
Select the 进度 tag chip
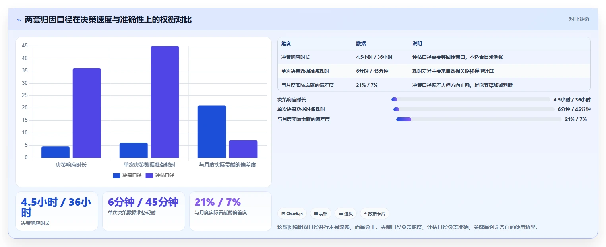(x=346, y=214)
